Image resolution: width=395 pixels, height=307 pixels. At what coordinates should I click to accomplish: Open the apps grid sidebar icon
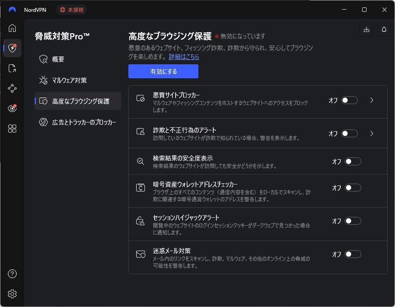[12, 129]
